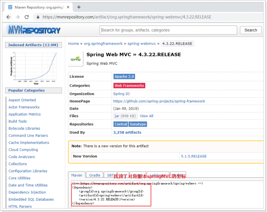Focus the artifact search input field
267x212 pixels.
coord(168,30)
